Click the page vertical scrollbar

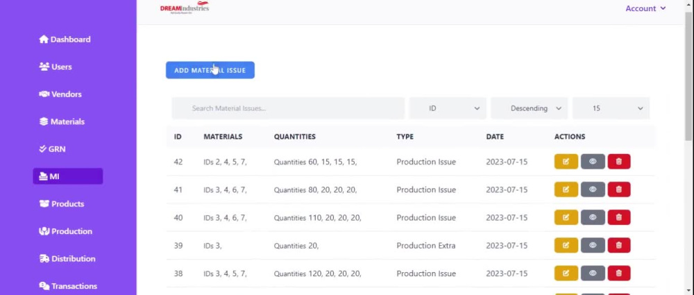click(x=690, y=75)
